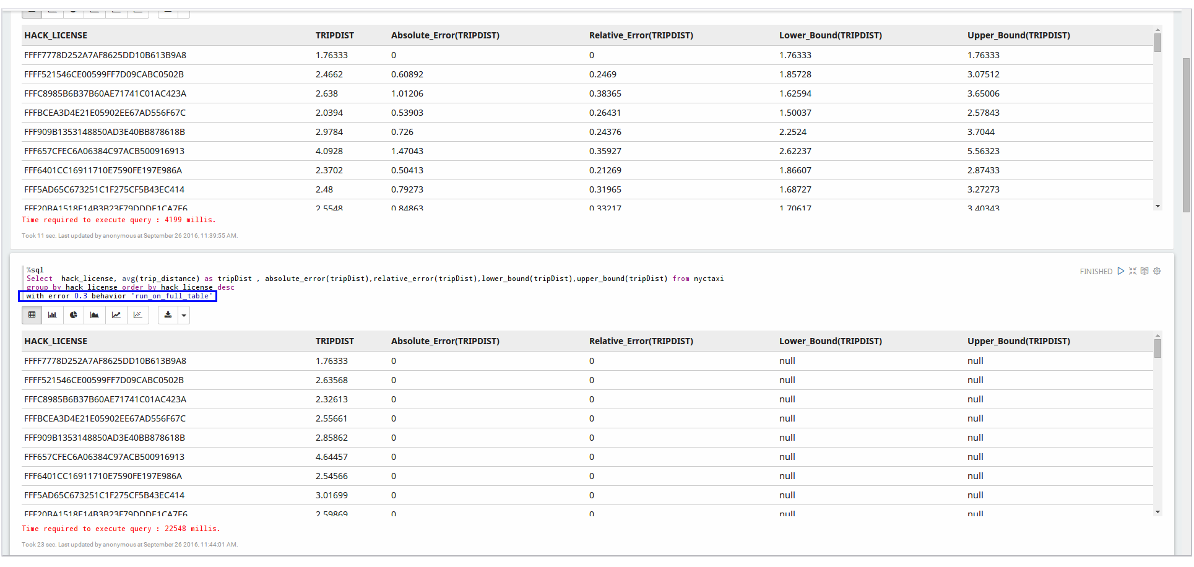The height and width of the screenshot is (567, 1194).
Task: Click page vertical scrollbar on right edge
Action: [1186, 135]
